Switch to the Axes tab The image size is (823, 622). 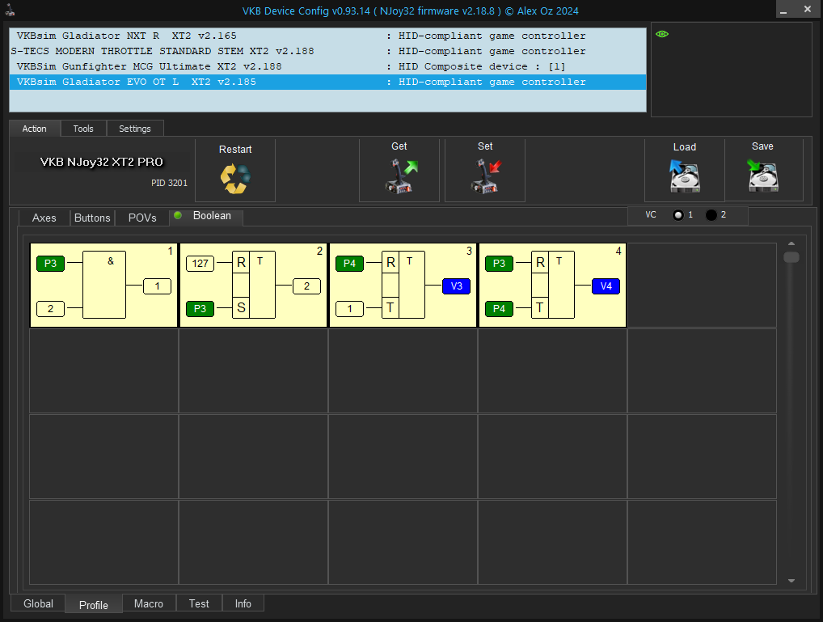click(x=44, y=218)
